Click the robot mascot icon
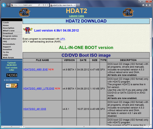This screenshot has height=129, width=153. click(x=28, y=30)
